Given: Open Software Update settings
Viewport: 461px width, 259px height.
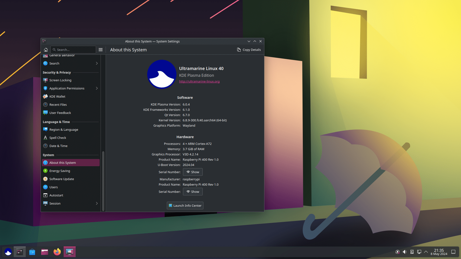Looking at the screenshot, I should coord(62,179).
